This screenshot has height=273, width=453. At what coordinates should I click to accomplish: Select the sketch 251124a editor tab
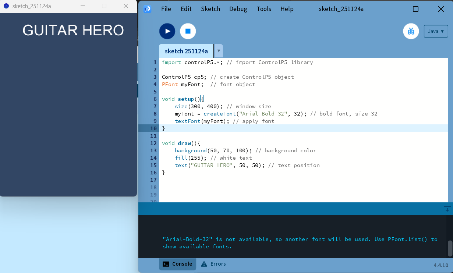[186, 51]
